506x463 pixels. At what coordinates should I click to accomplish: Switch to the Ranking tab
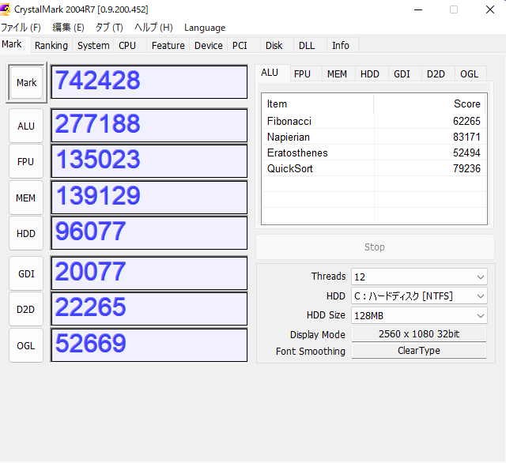(x=51, y=46)
